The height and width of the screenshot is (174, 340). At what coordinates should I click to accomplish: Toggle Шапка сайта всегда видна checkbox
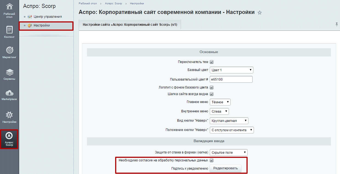point(211,94)
